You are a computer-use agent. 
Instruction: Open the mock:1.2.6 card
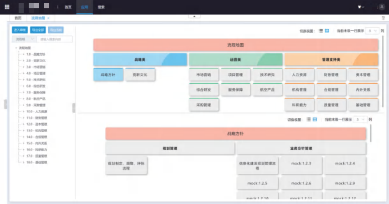301,183
